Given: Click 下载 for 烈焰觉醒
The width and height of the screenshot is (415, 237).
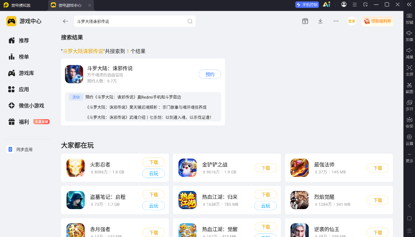Looking at the screenshot, I should 378,200.
